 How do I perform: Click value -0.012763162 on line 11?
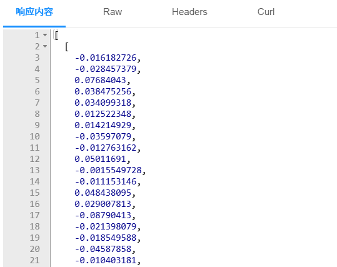point(106,148)
